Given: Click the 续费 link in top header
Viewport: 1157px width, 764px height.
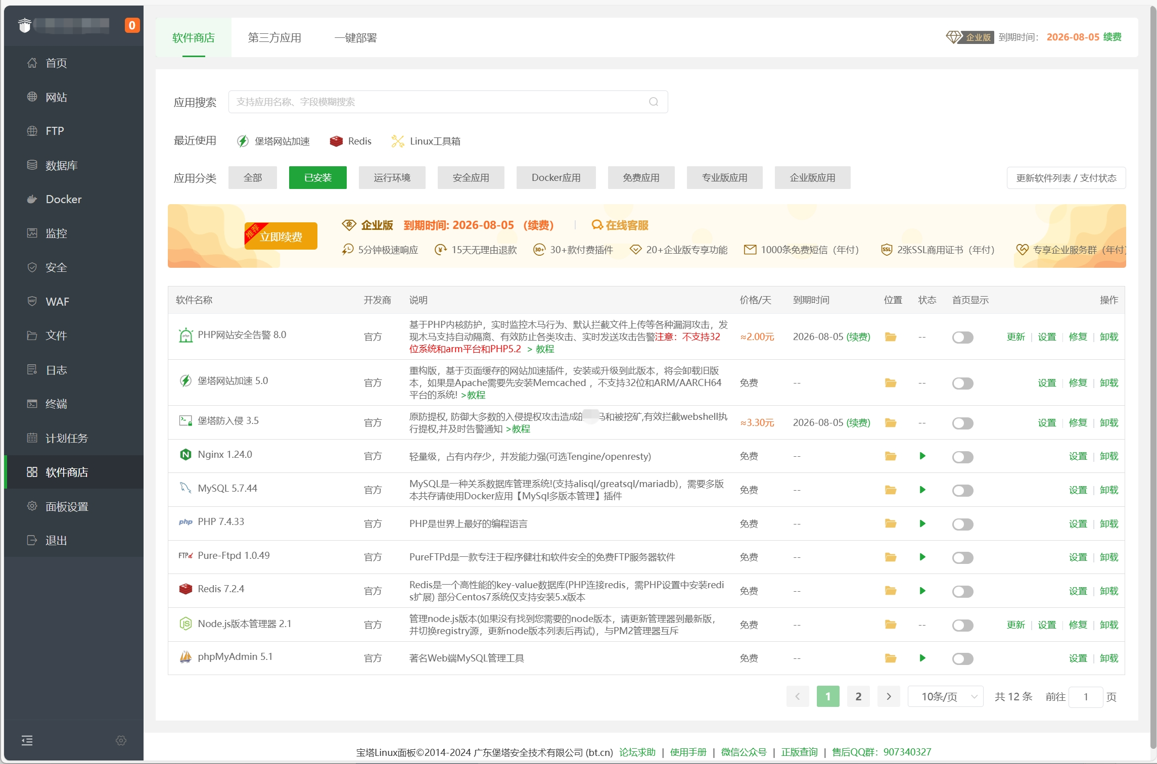Looking at the screenshot, I should [x=1113, y=37].
